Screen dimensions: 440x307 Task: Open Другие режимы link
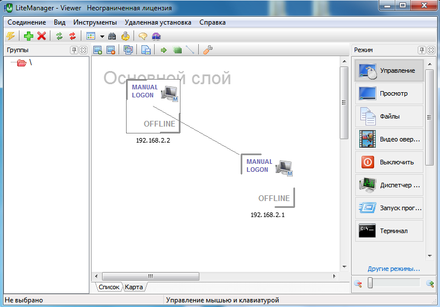pos(394,269)
